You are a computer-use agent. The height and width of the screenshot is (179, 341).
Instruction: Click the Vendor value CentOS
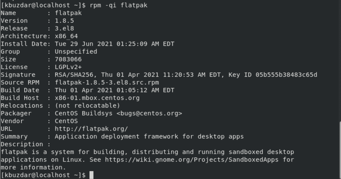point(66,121)
